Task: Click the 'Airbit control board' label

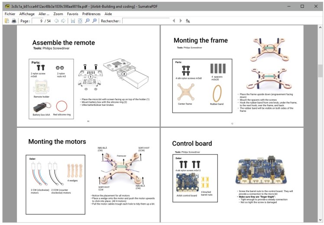Action: (187, 195)
